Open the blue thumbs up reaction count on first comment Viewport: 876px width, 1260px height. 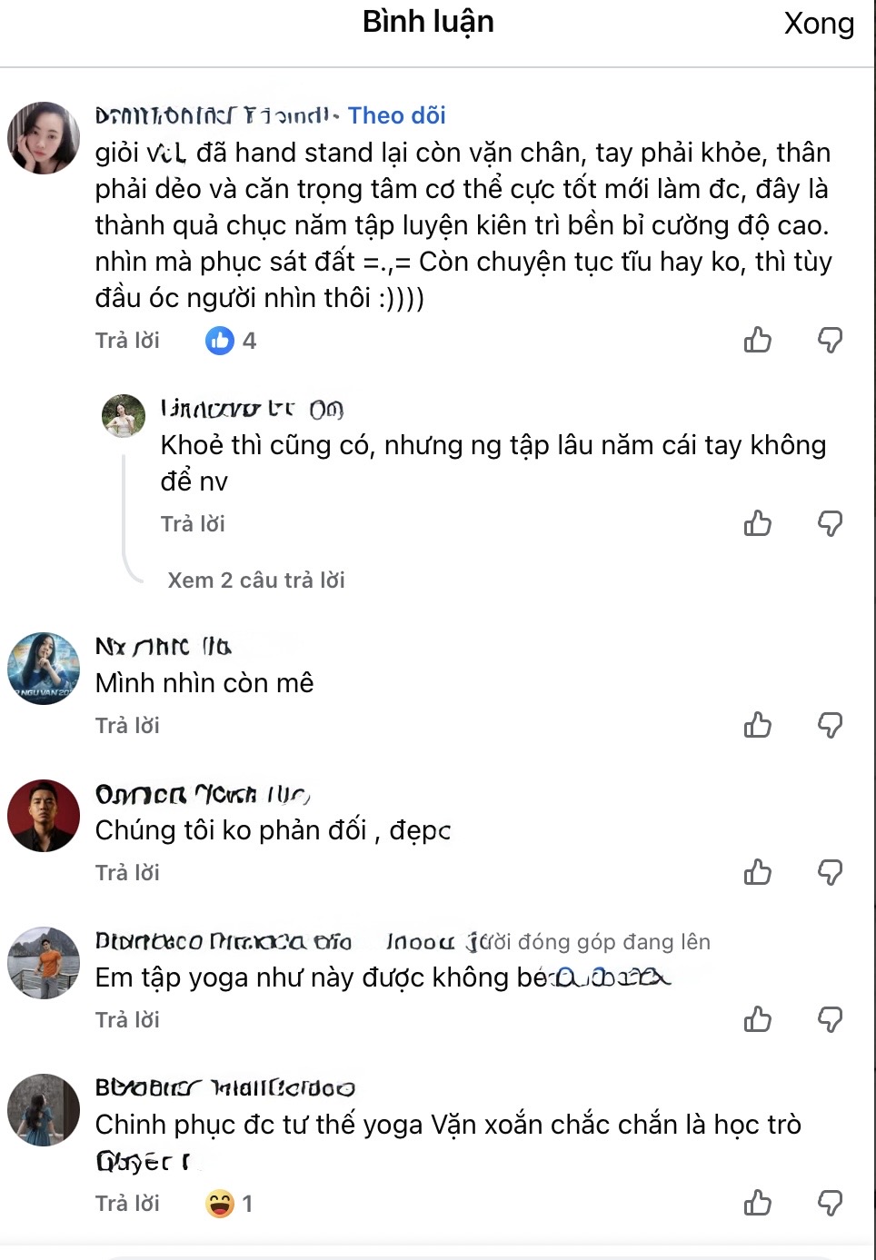pyautogui.click(x=219, y=340)
